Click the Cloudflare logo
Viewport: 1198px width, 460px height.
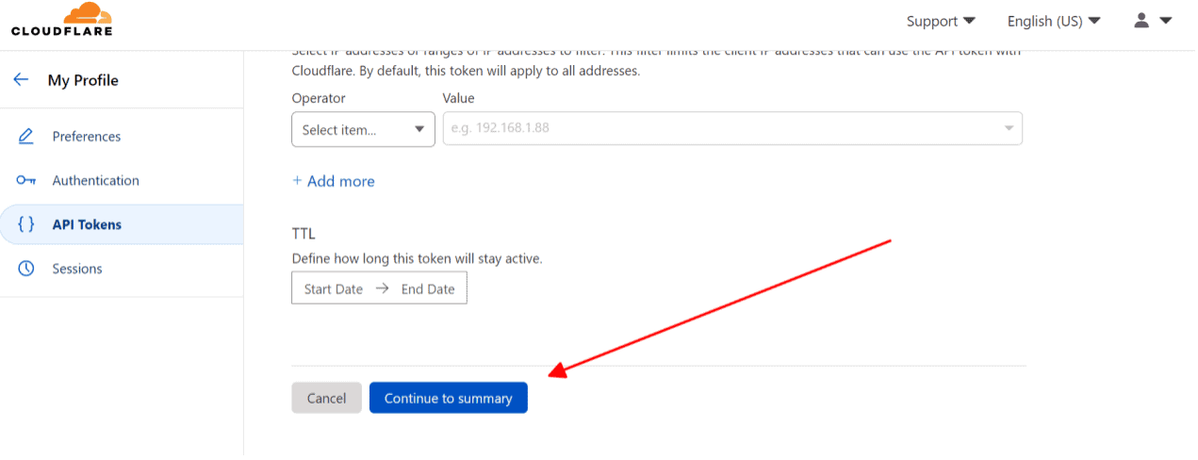[x=61, y=20]
